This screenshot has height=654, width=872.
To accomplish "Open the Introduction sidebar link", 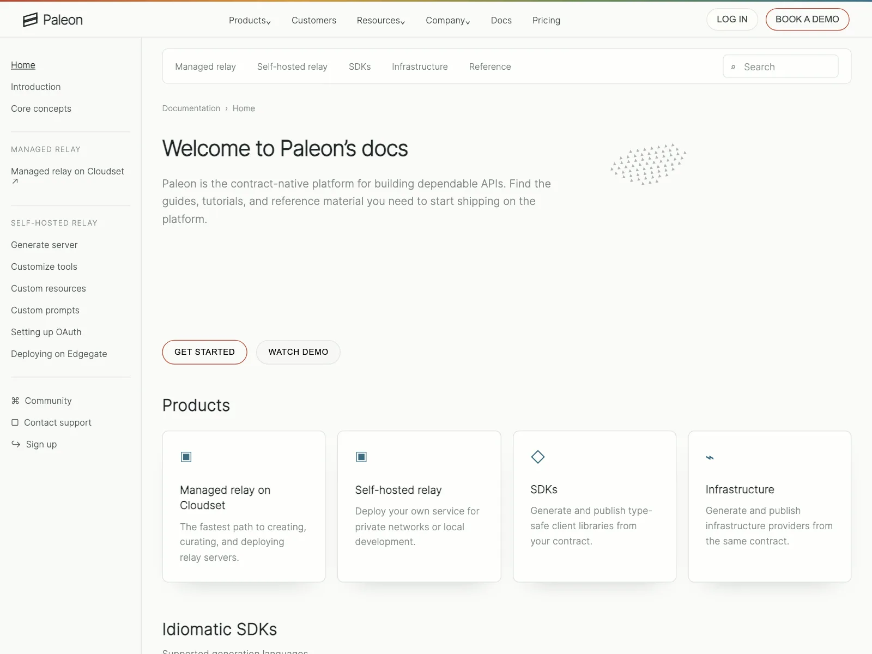I will 36,87.
